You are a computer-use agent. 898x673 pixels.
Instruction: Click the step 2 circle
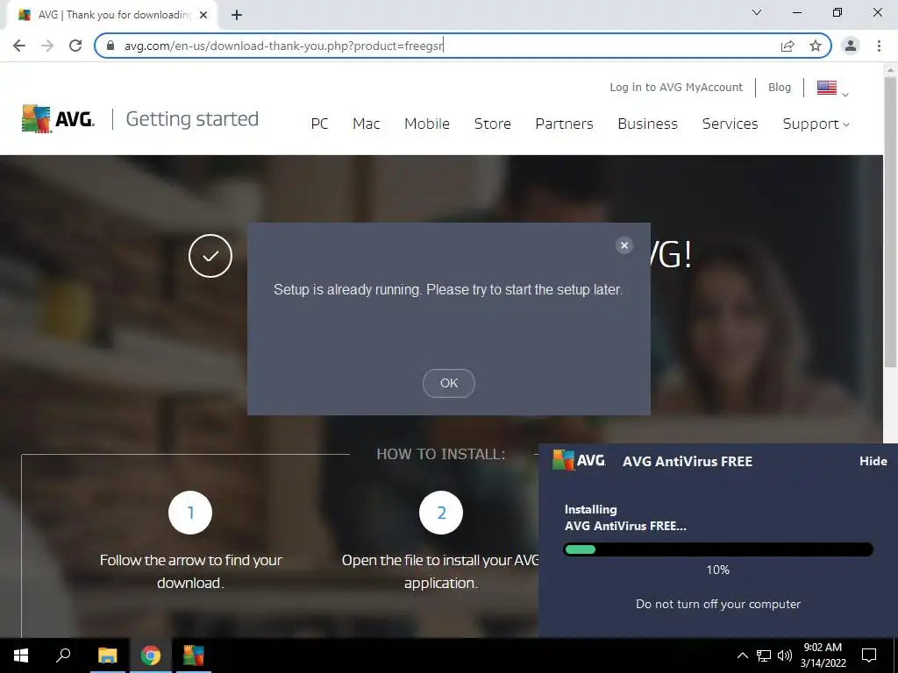click(441, 512)
